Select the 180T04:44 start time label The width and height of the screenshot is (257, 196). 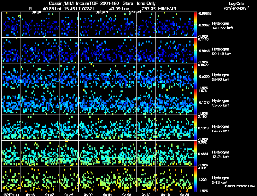pos(9,194)
